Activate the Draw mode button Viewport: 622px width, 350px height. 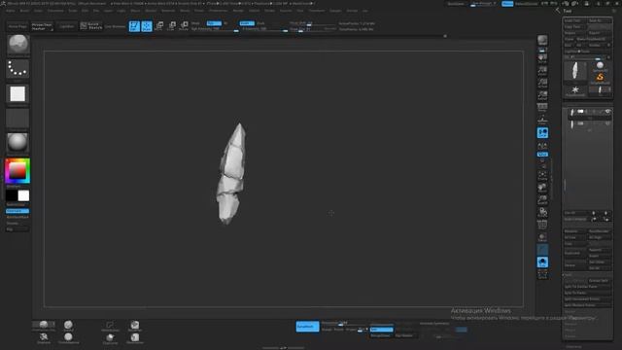[147, 26]
